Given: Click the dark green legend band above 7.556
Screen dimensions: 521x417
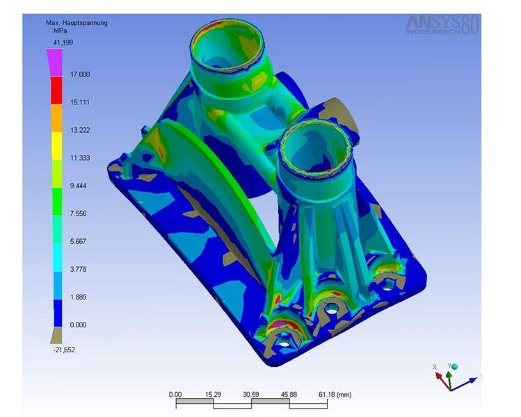Looking at the screenshot, I should tap(57, 202).
